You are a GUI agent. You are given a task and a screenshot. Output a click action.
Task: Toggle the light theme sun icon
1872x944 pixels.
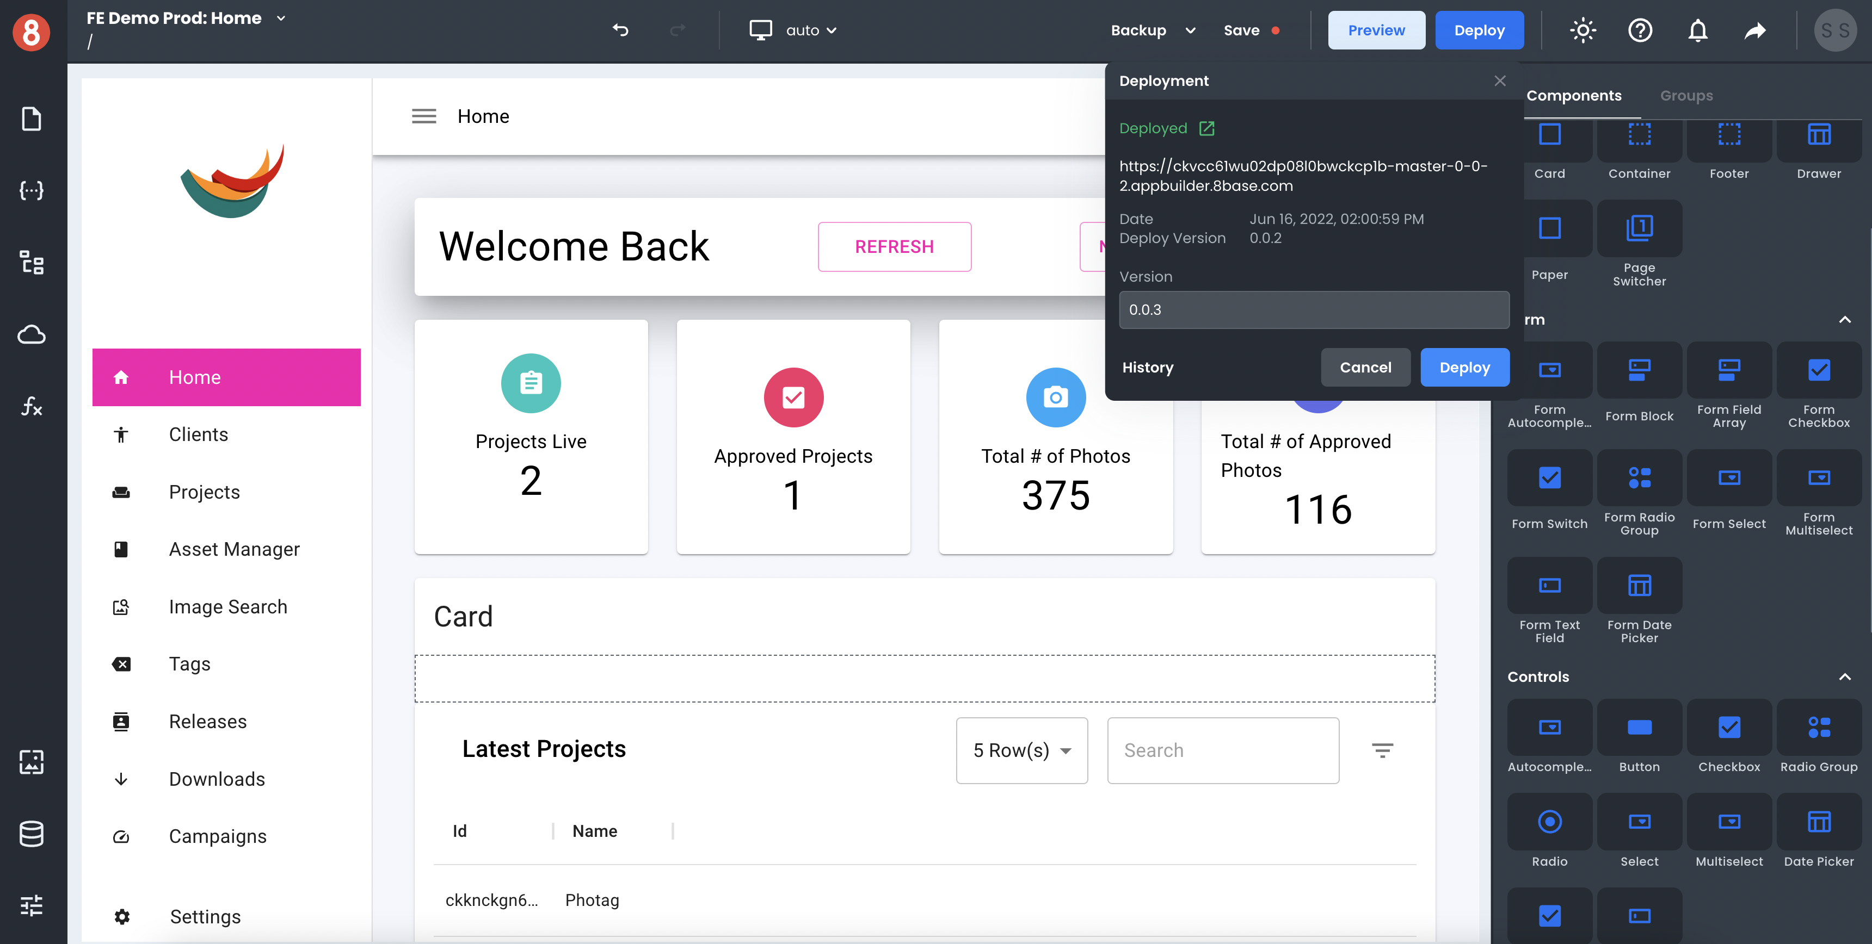[1583, 30]
